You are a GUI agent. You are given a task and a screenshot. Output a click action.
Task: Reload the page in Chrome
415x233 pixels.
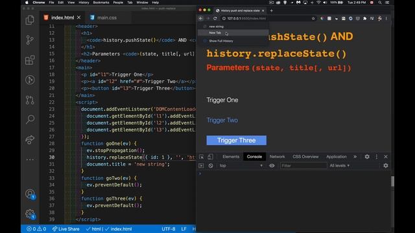[215, 19]
